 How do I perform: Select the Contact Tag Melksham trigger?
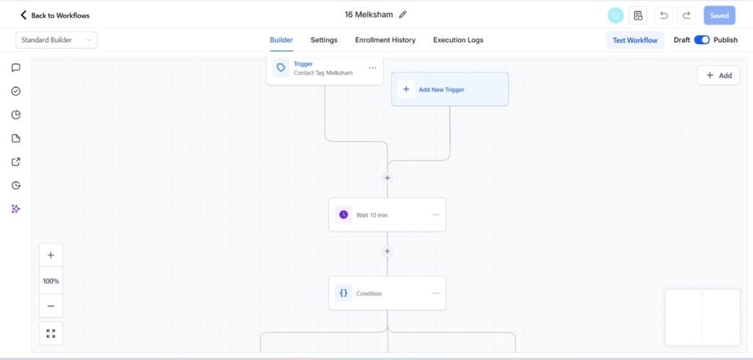tap(324, 71)
